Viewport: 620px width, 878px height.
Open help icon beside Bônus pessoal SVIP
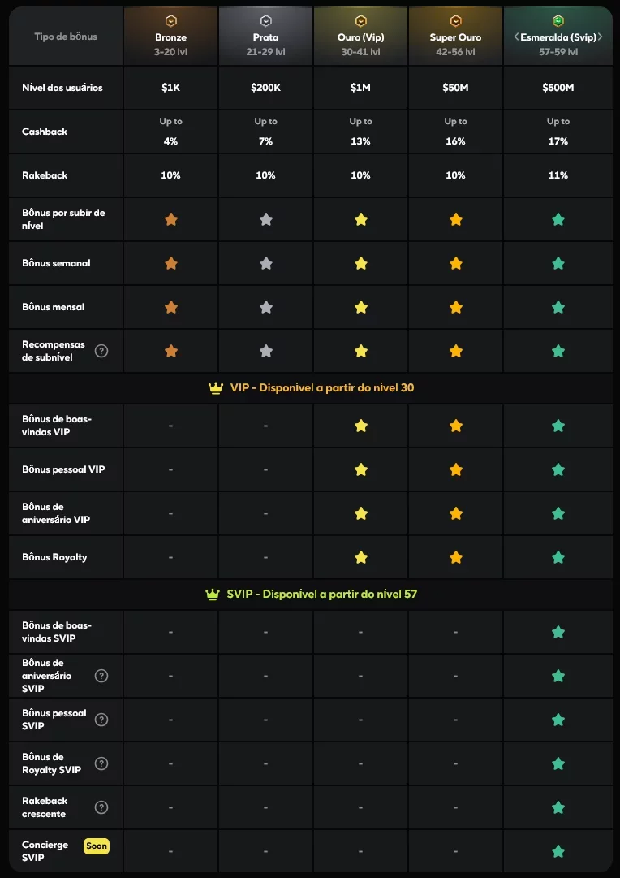[x=101, y=720]
